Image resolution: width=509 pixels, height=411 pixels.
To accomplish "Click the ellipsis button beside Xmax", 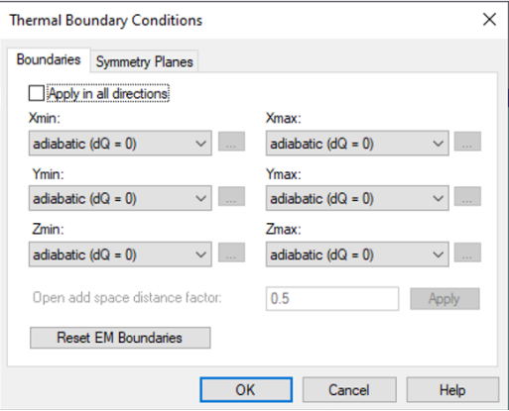I will click(467, 142).
